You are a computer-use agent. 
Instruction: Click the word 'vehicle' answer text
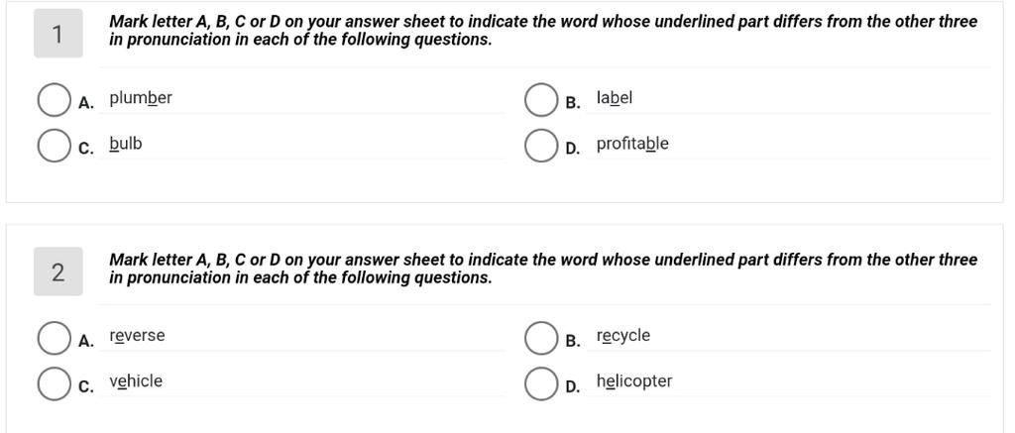pyautogui.click(x=136, y=381)
